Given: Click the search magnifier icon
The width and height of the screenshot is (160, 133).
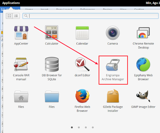Looking at the screenshot, I should pyautogui.click(x=26, y=16).
